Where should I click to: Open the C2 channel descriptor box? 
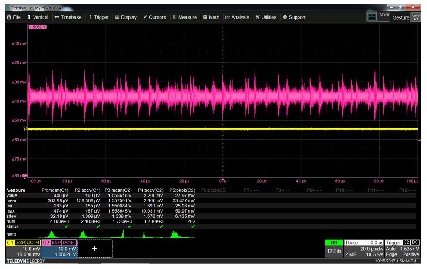tap(59, 248)
